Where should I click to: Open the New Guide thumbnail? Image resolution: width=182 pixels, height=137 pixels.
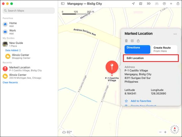[5, 44]
